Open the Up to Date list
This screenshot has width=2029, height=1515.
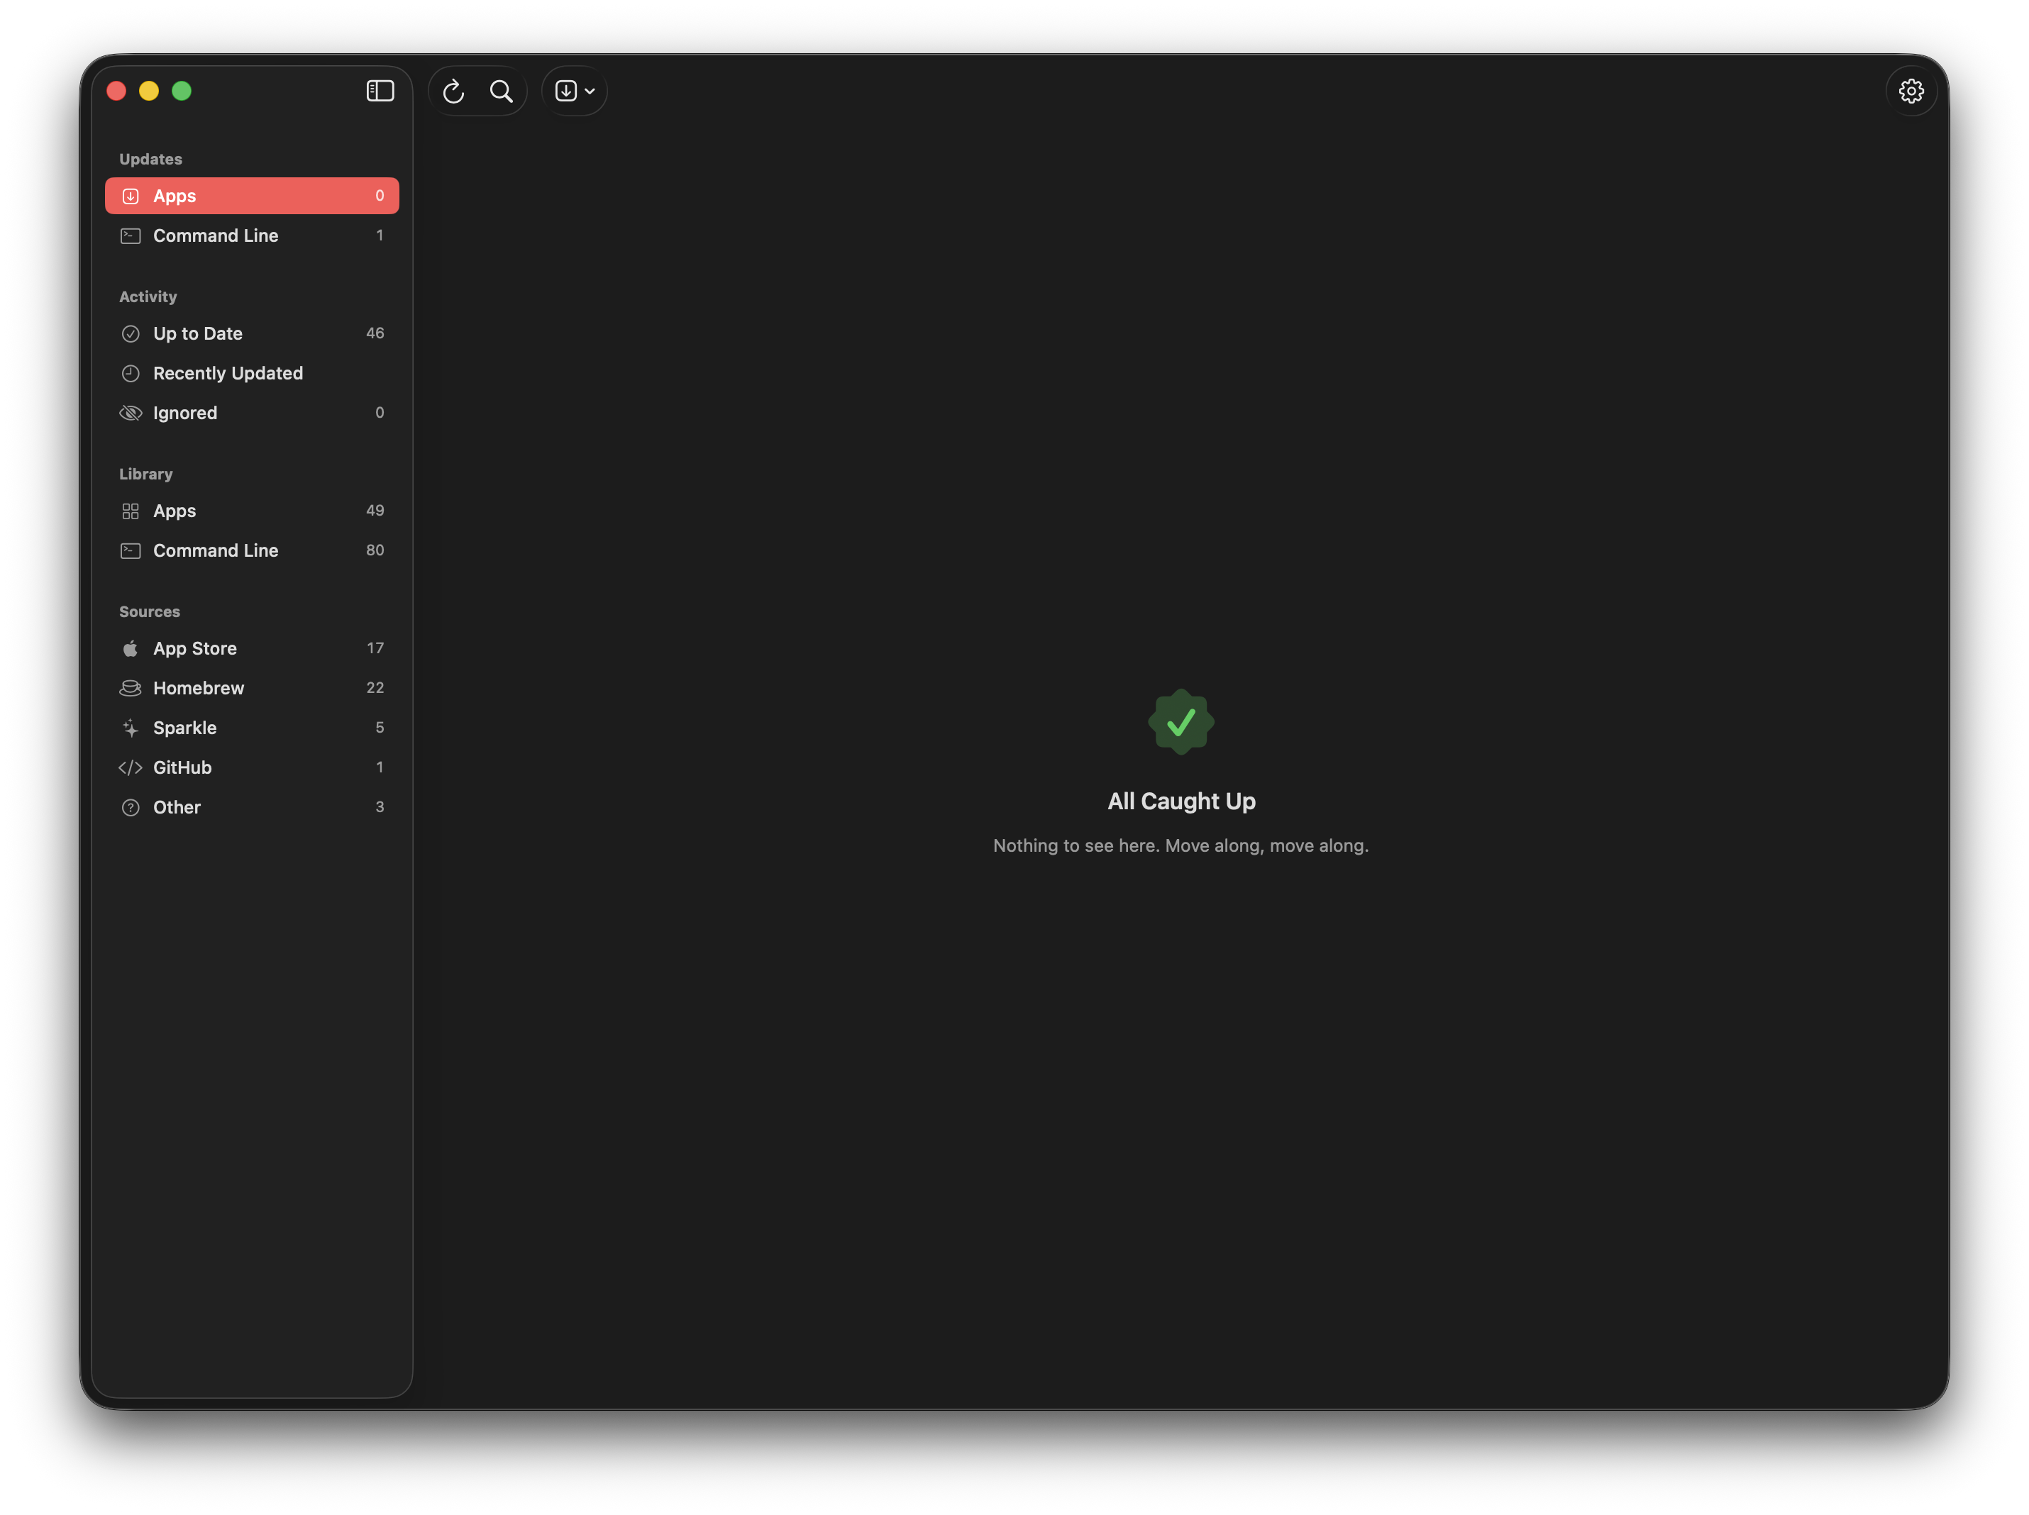(x=251, y=333)
